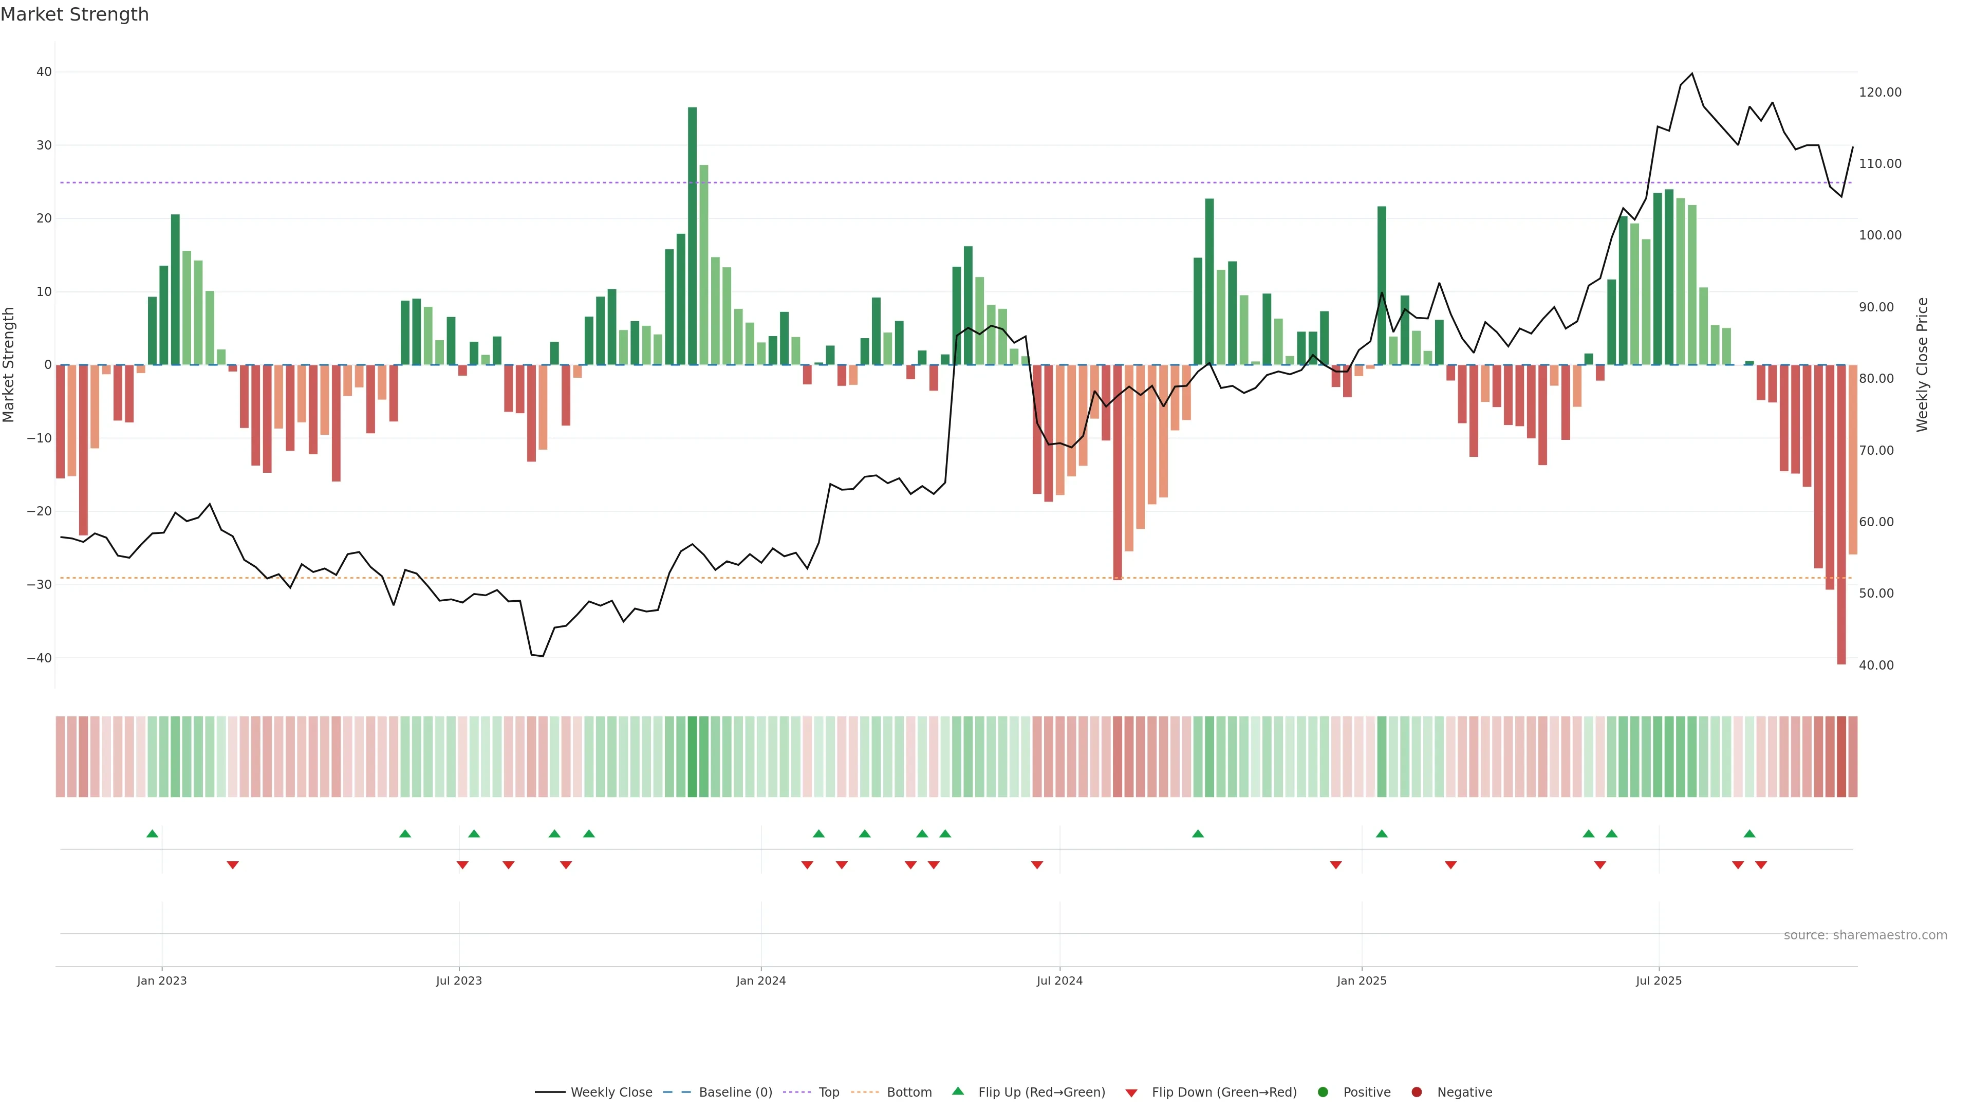Click the last green flip-up marker after Jul 2025
The height and width of the screenshot is (1110, 1973).
(1749, 834)
